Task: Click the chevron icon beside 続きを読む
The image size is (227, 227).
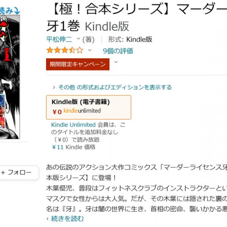Action: 48,219
